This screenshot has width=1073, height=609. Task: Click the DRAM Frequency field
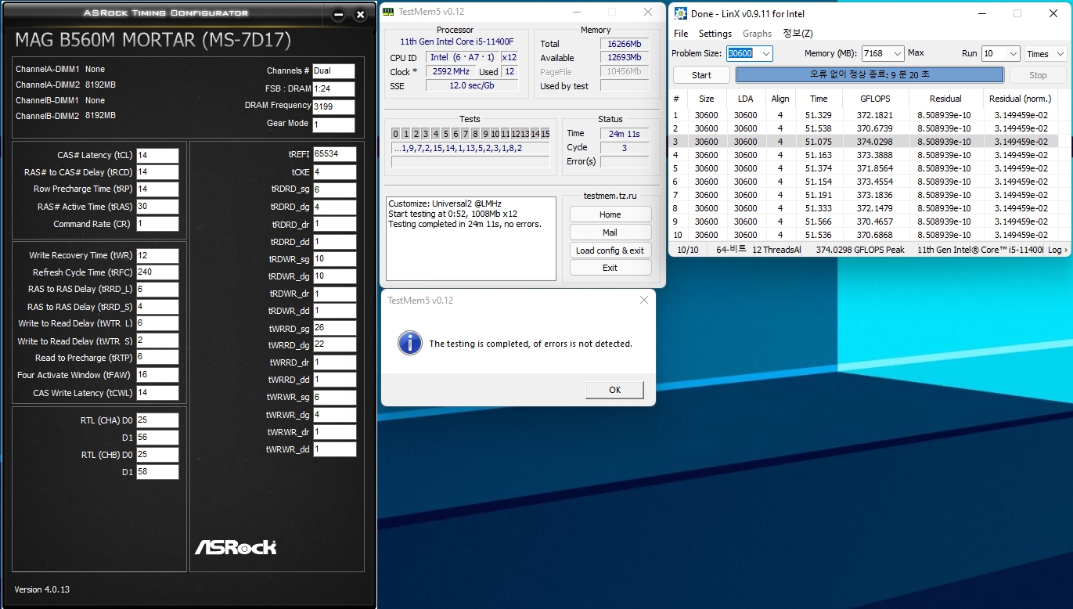pyautogui.click(x=333, y=106)
